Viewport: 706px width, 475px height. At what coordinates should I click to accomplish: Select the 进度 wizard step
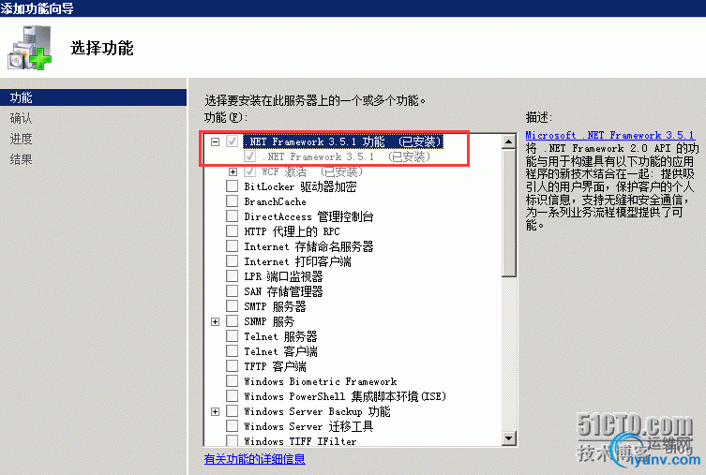22,139
